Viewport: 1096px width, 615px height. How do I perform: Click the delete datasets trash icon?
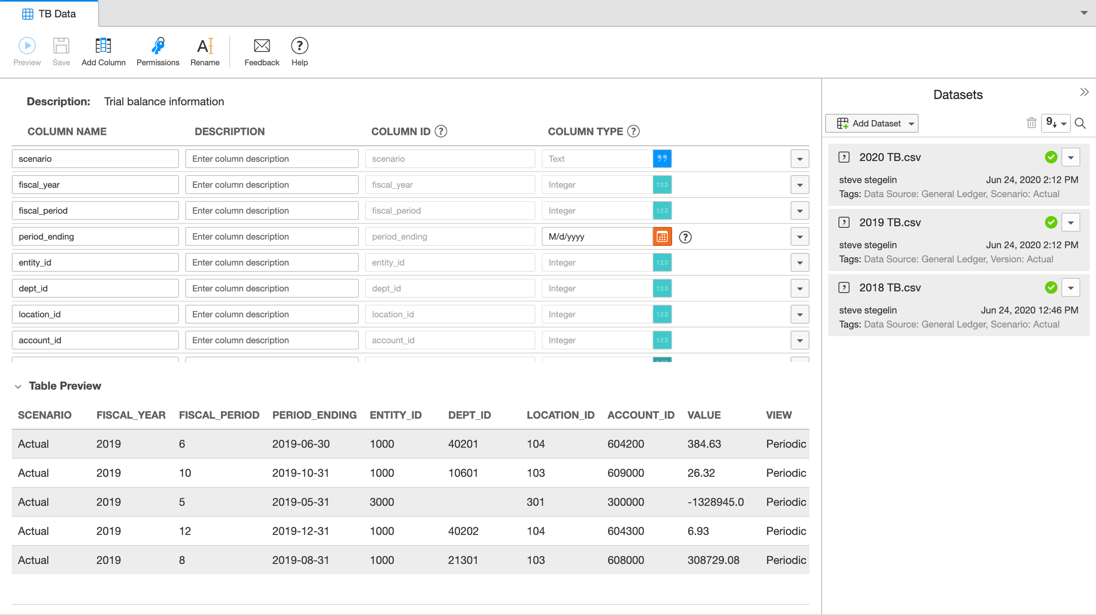(x=1031, y=123)
